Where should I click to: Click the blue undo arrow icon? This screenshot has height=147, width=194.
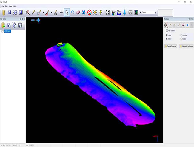pos(73,12)
